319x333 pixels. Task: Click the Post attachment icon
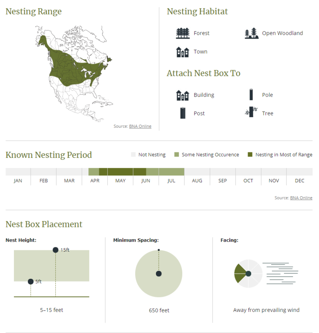[183, 113]
